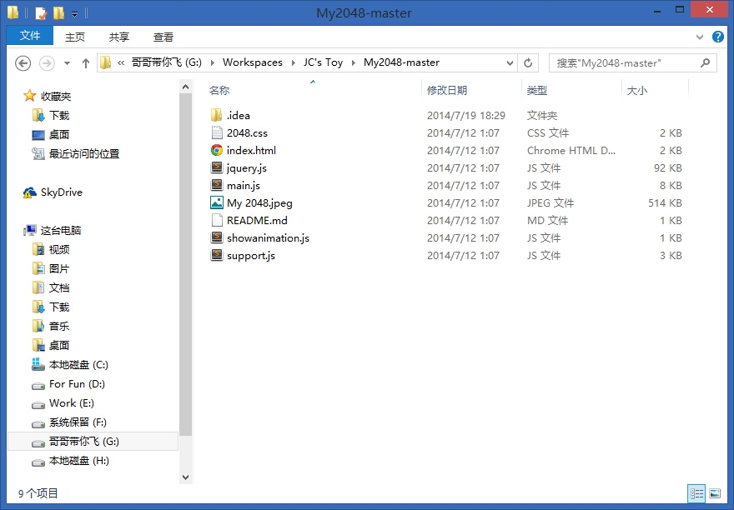This screenshot has height=510, width=734.
Task: Expand breadcrumb arrow after Workspaces
Action: pos(293,63)
